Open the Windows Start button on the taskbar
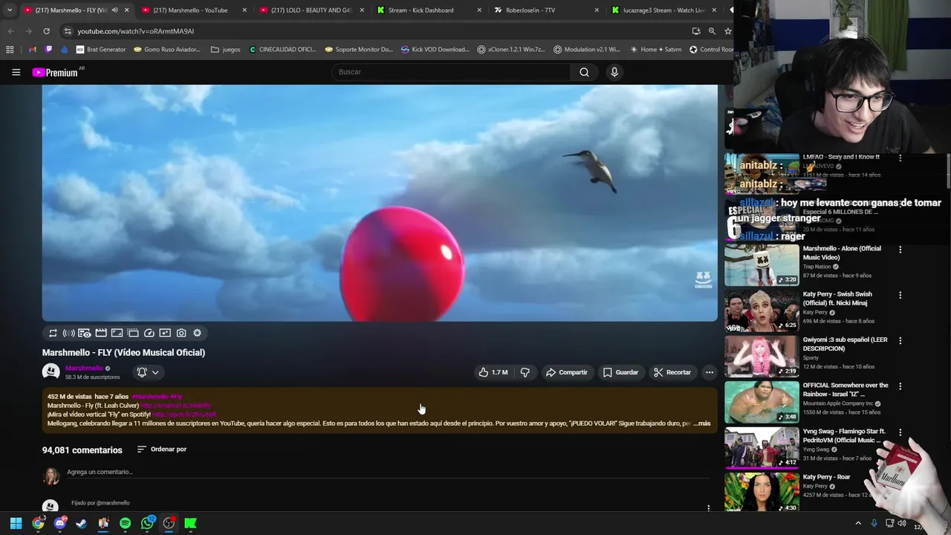Screen dimensions: 951x535 [16, 523]
